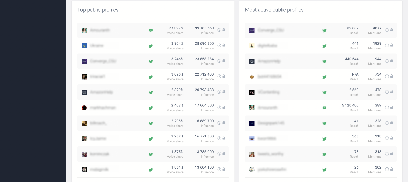Click the VC avatar in the most active profiles list
The width and height of the screenshot is (408, 182).
[252, 92]
